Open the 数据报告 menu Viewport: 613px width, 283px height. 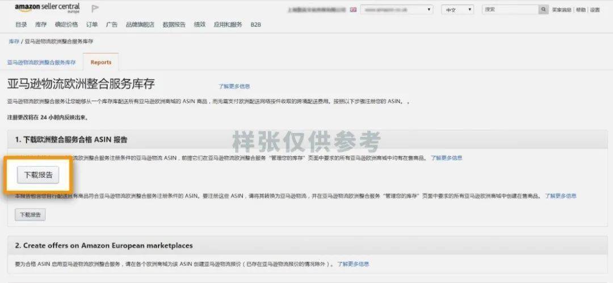(174, 25)
